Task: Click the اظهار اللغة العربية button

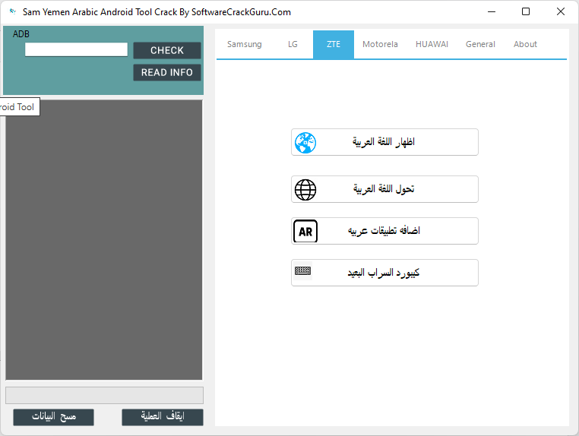Action: tap(384, 142)
